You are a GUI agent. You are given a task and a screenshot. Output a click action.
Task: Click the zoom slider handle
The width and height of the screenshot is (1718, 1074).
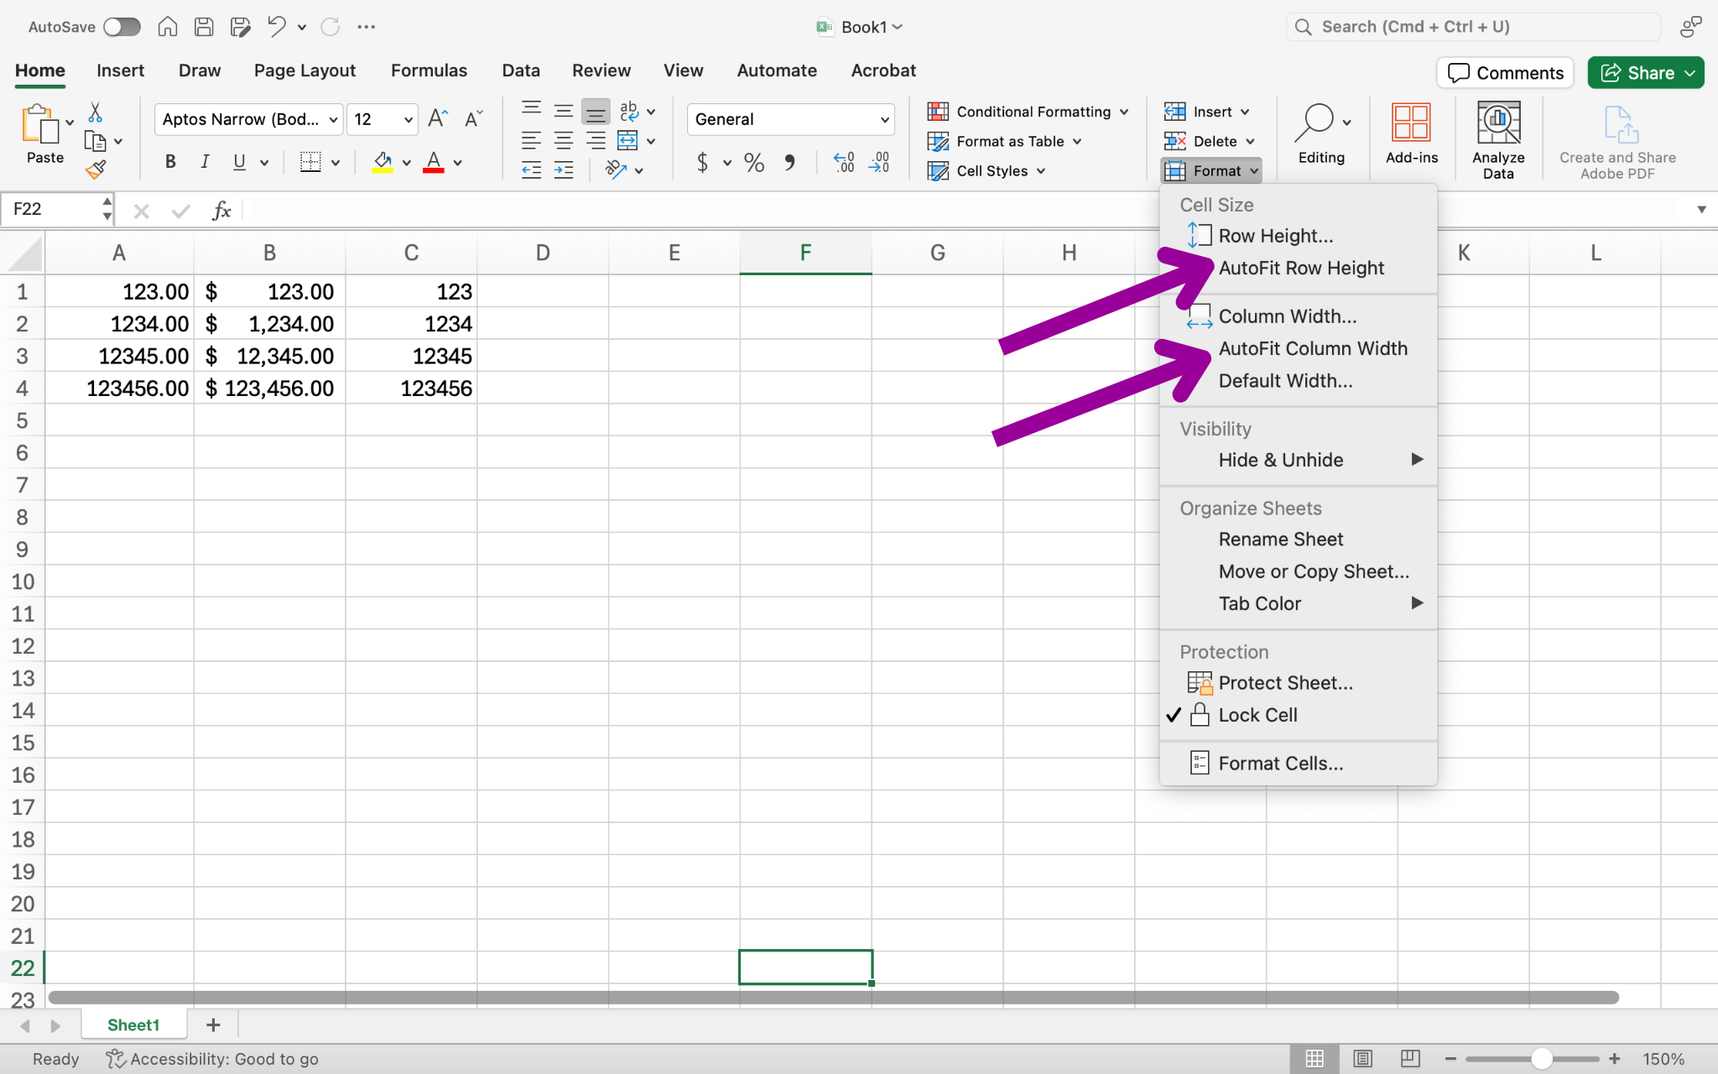tap(1541, 1059)
